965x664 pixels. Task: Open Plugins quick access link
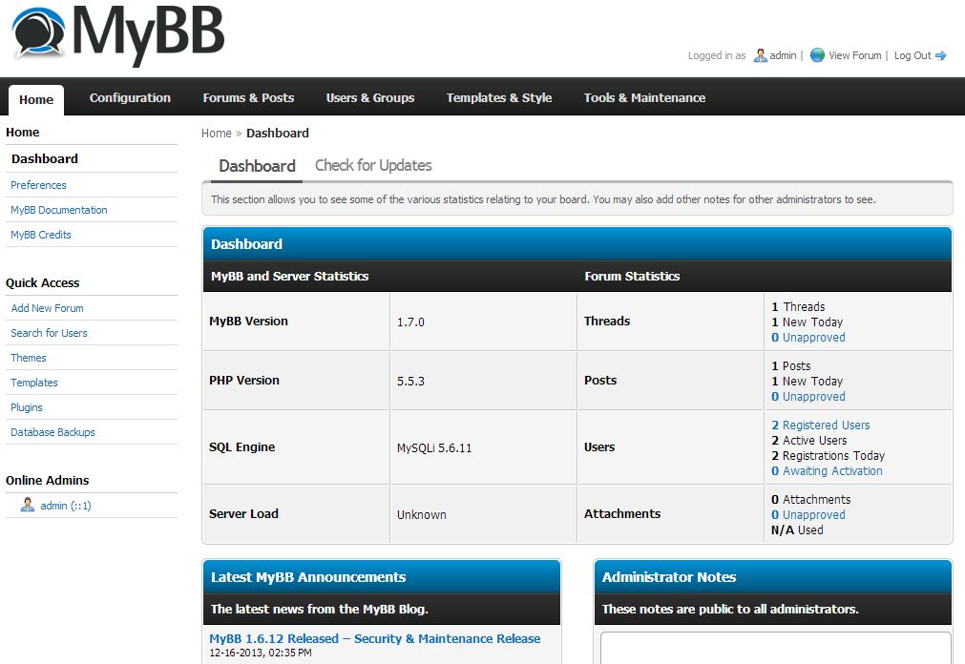27,407
